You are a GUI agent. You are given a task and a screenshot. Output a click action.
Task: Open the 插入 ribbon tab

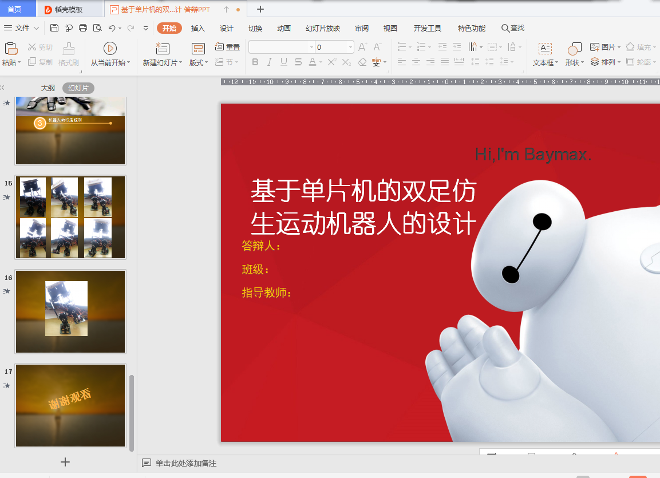[197, 28]
